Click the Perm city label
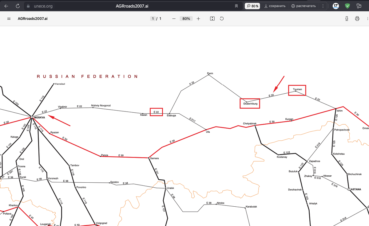 (210, 73)
